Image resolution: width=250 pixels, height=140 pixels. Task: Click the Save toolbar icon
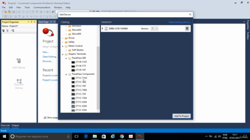14,12
